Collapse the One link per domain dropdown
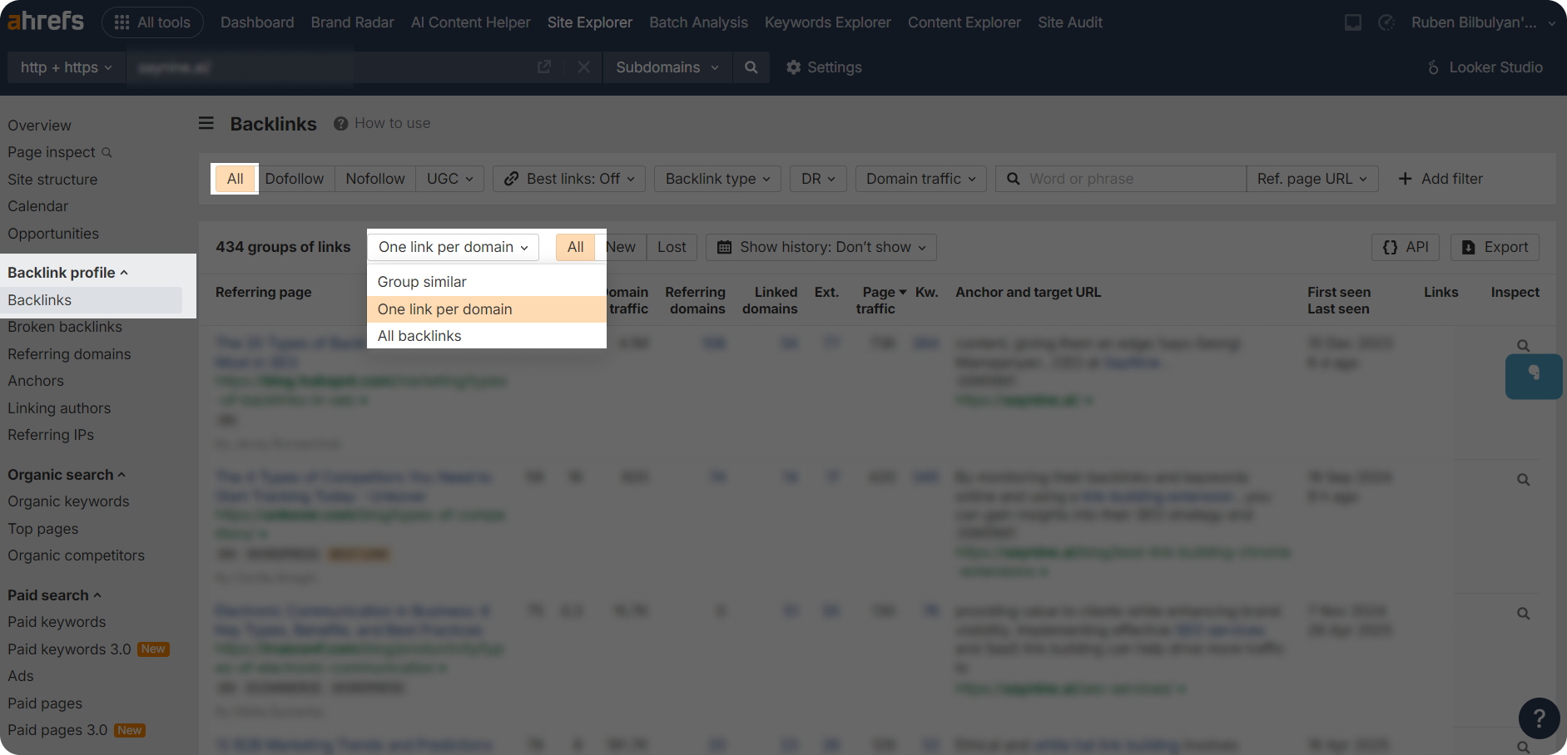Image resolution: width=1567 pixels, height=755 pixels. [x=454, y=247]
